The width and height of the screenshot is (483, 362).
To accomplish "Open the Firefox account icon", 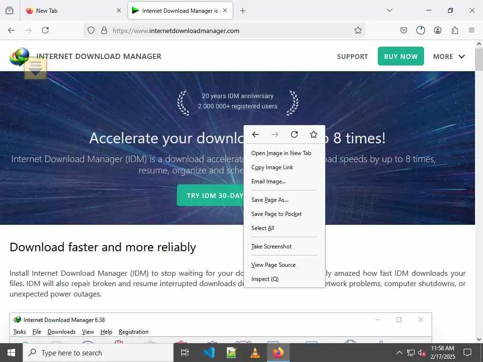I will [438, 30].
